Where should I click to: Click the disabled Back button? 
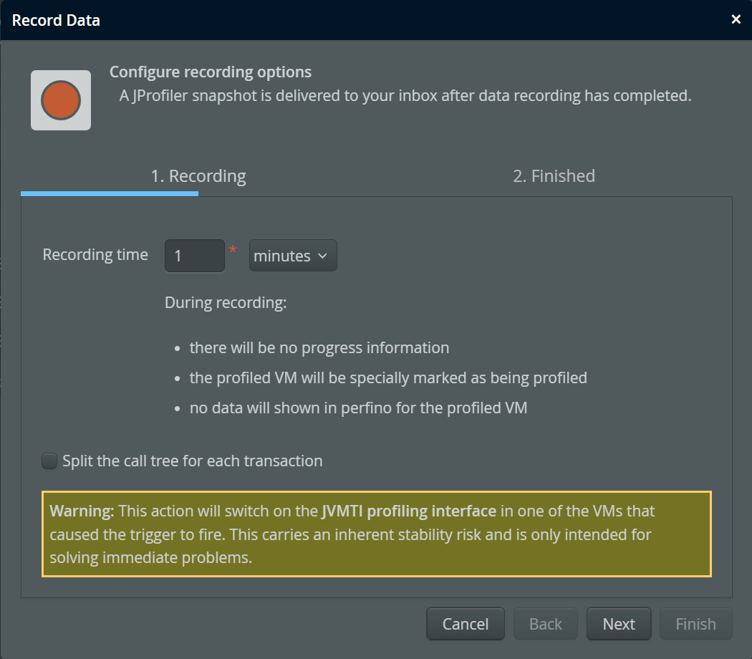pos(546,624)
